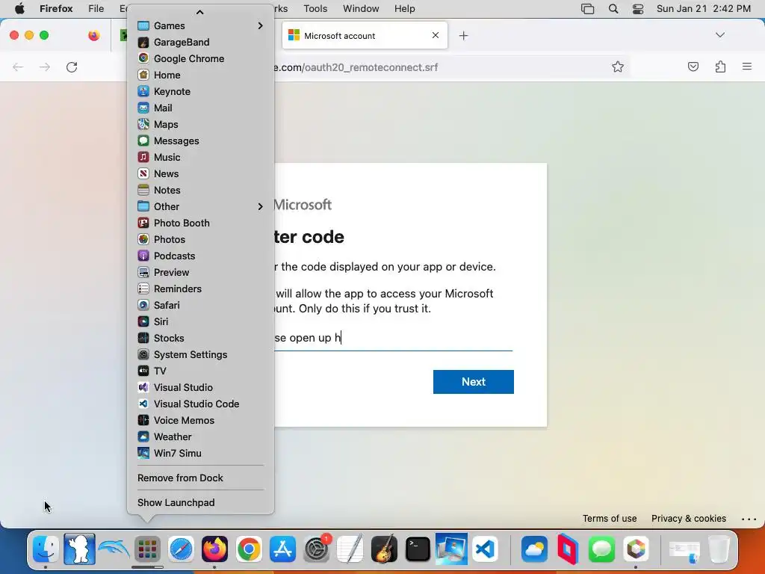
Task: Select Reminders from the menu
Action: click(200, 289)
